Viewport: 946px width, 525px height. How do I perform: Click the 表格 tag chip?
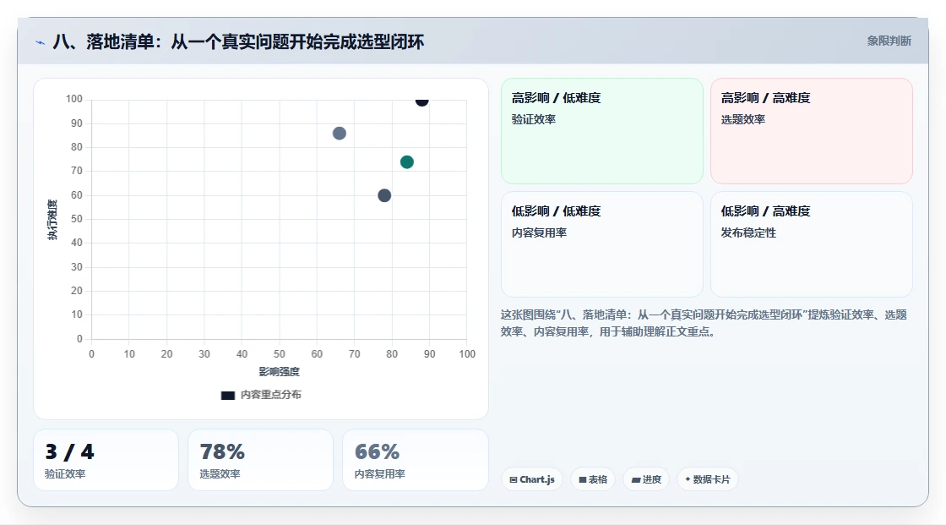pos(593,479)
